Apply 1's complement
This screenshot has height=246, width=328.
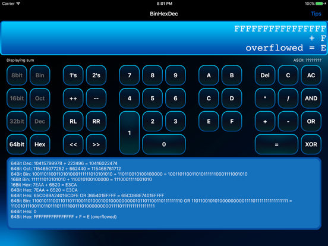73,75
